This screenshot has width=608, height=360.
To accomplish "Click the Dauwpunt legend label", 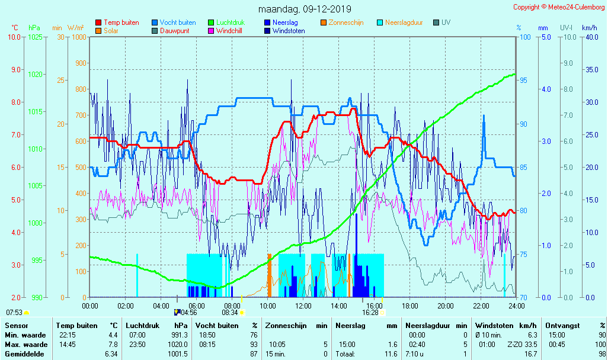I will tap(175, 31).
